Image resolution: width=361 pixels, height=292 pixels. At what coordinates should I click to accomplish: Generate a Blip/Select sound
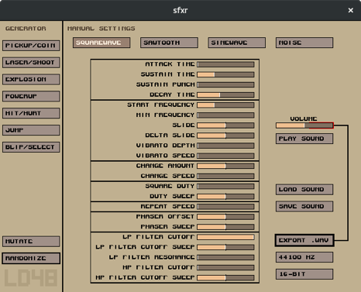31,147
